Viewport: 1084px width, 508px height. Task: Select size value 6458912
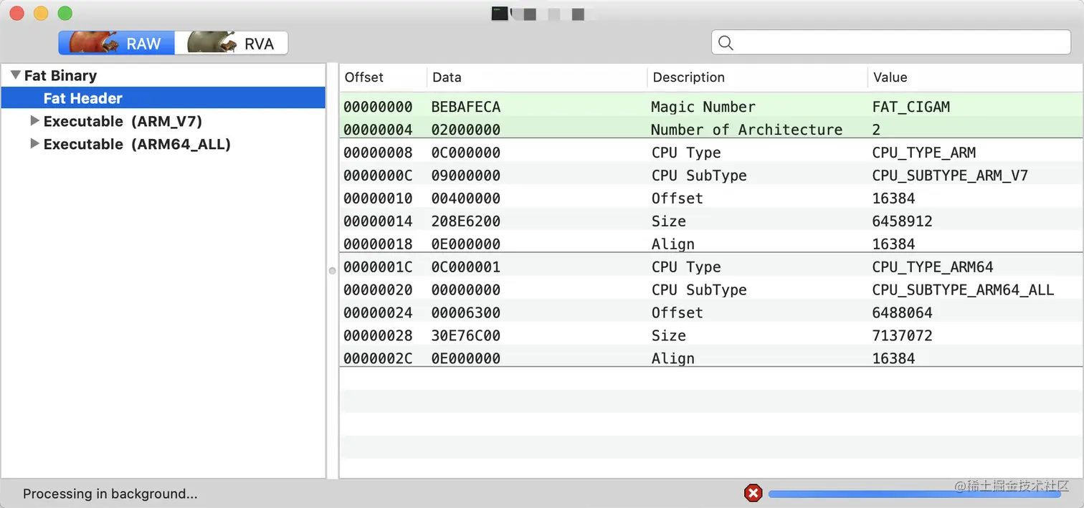click(902, 221)
